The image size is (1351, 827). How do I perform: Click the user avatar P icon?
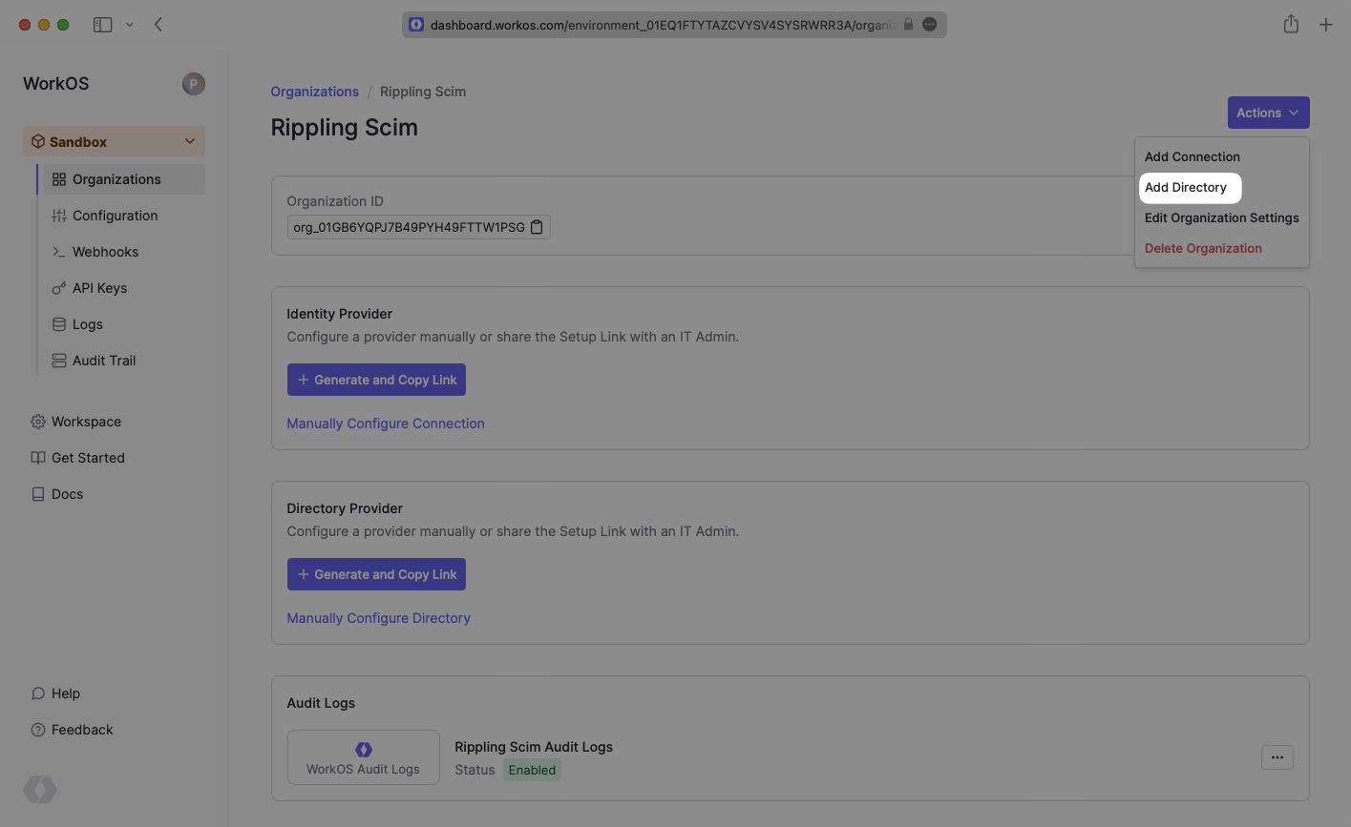click(x=194, y=84)
